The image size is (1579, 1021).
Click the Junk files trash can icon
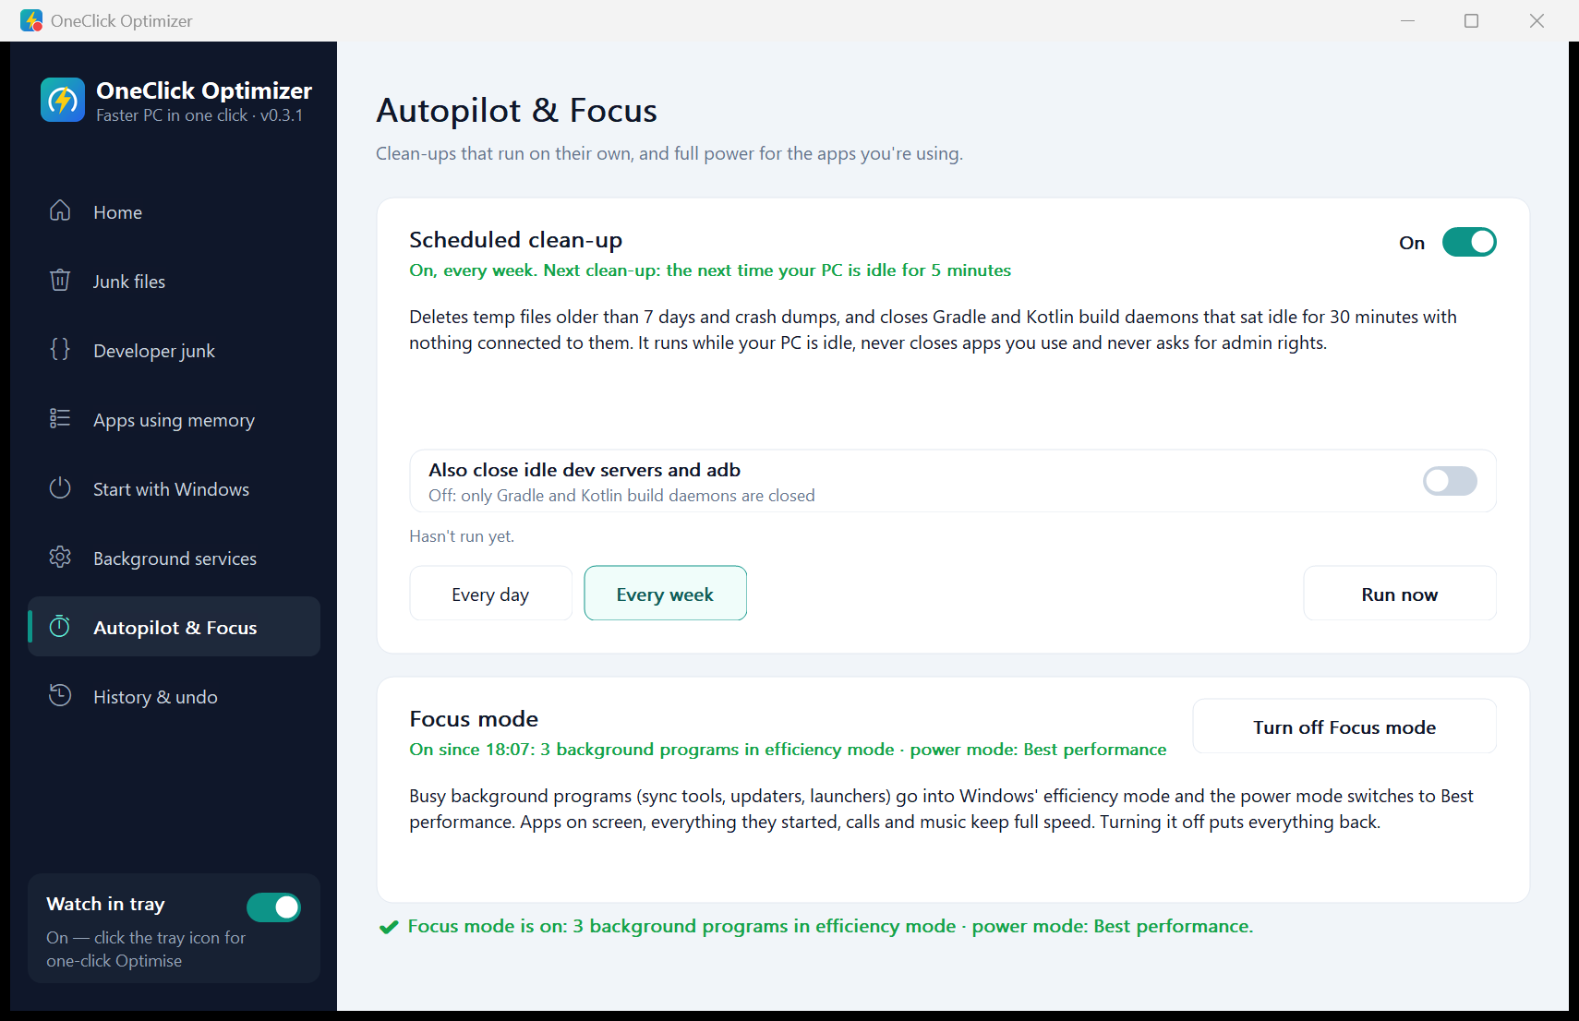click(60, 280)
